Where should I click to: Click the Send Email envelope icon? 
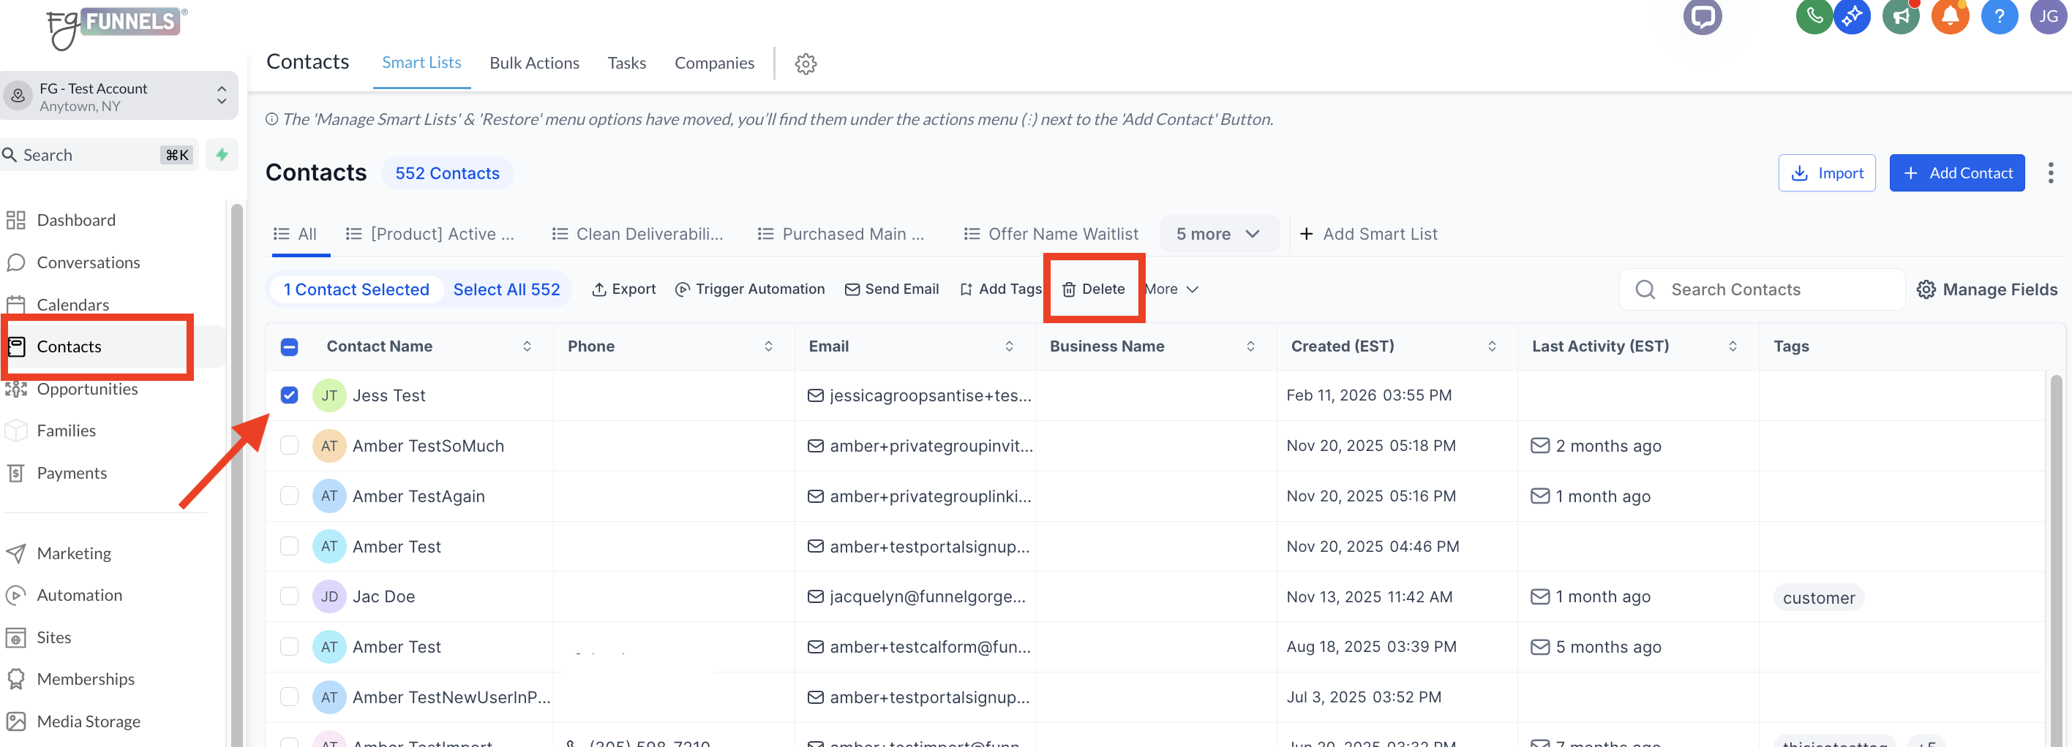tap(852, 289)
